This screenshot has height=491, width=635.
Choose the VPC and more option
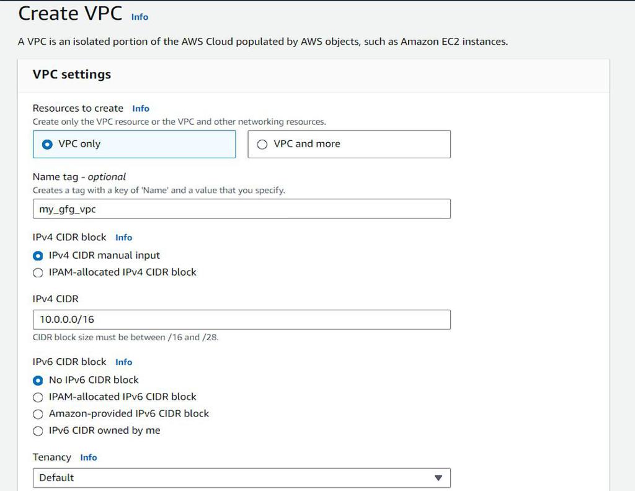[x=262, y=144]
